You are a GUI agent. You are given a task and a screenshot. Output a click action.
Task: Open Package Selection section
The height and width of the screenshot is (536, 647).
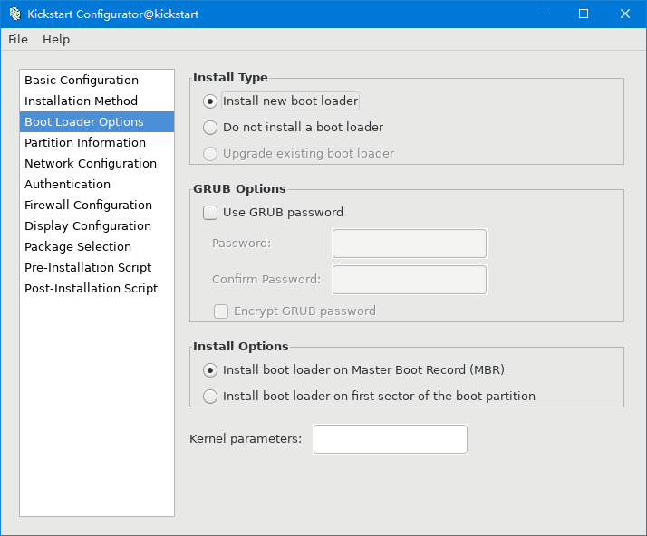tap(97, 246)
